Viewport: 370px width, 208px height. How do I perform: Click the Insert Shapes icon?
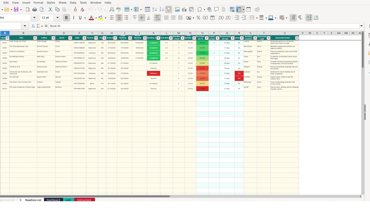click(257, 10)
